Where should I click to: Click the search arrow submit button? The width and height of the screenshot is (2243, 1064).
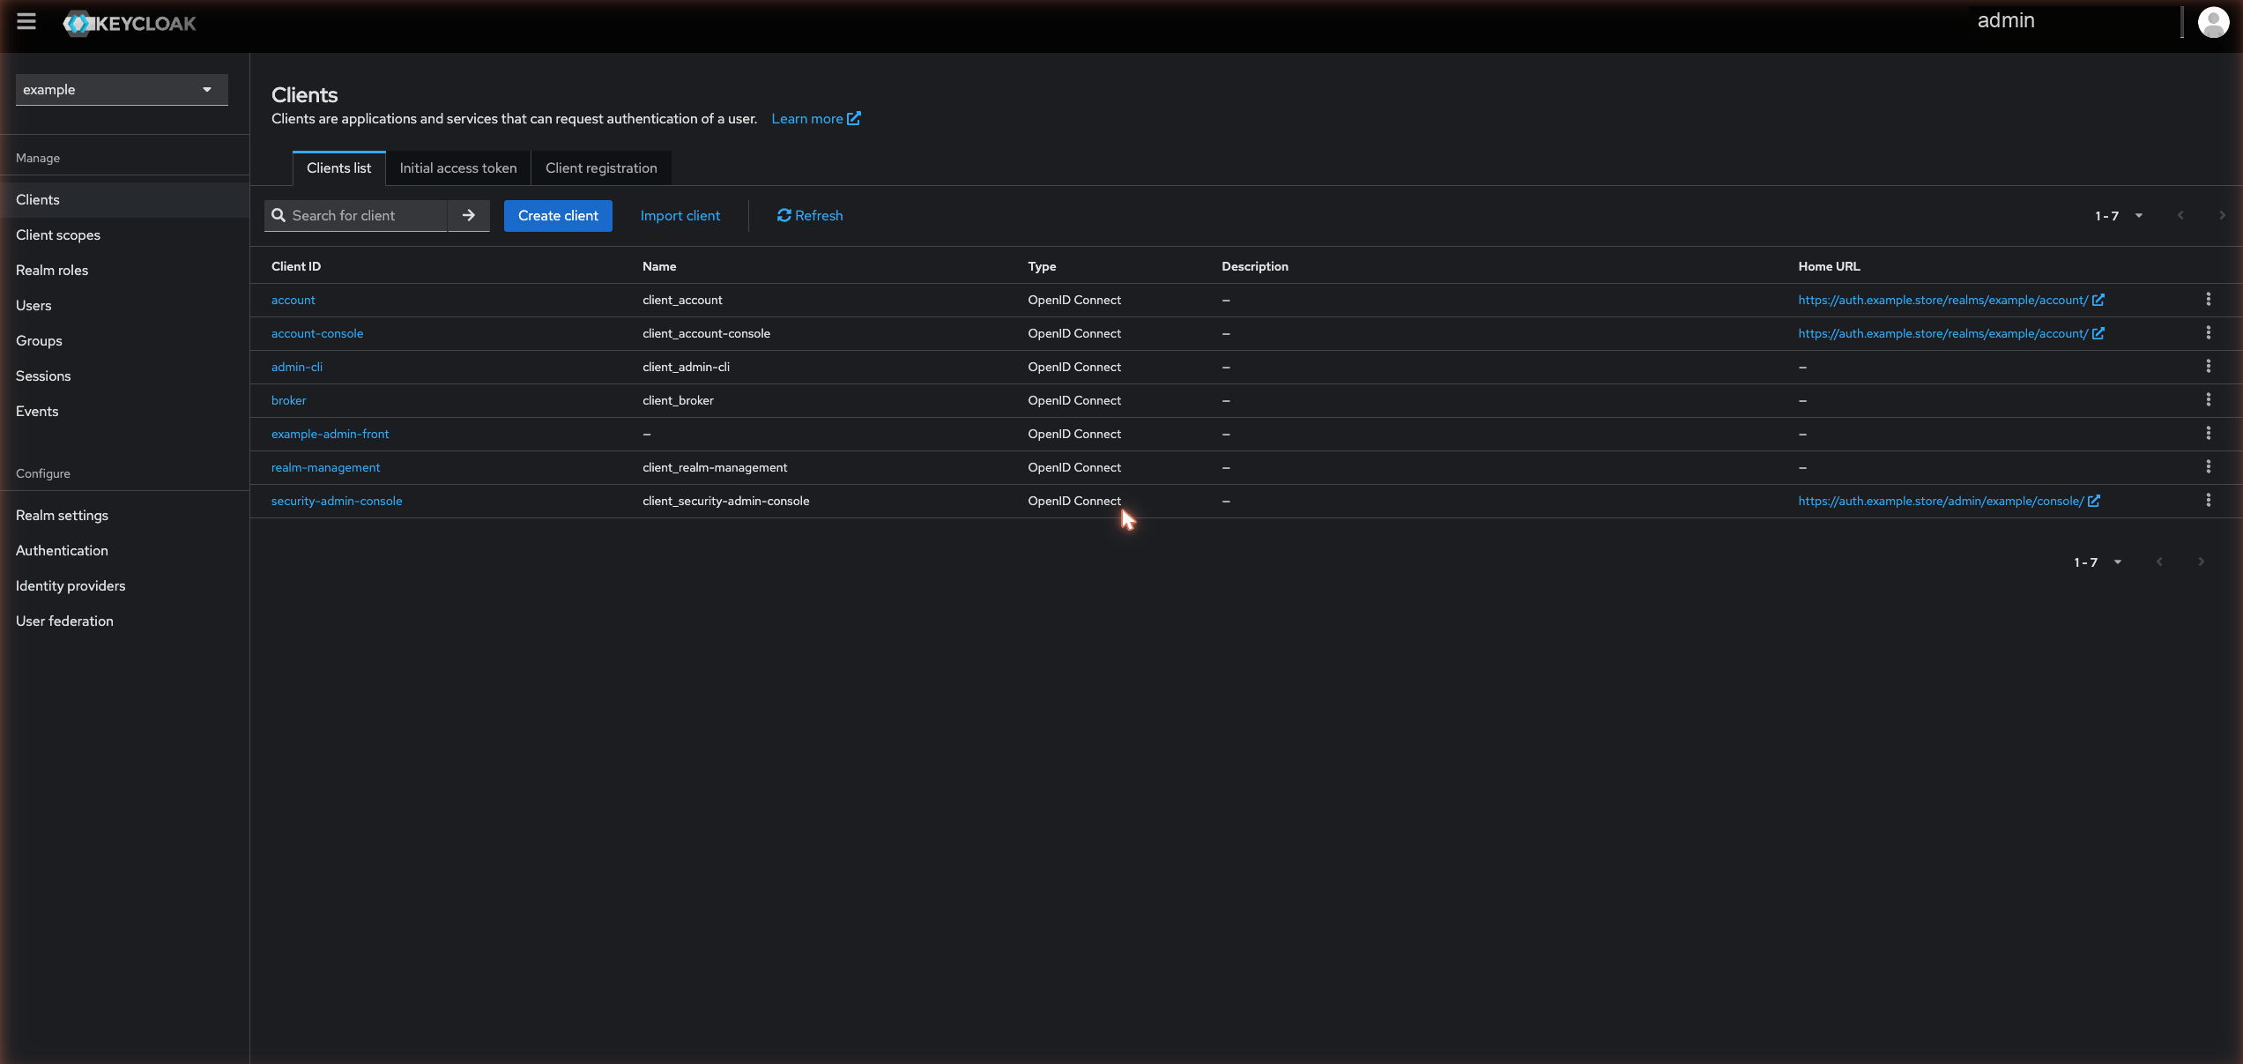[469, 215]
